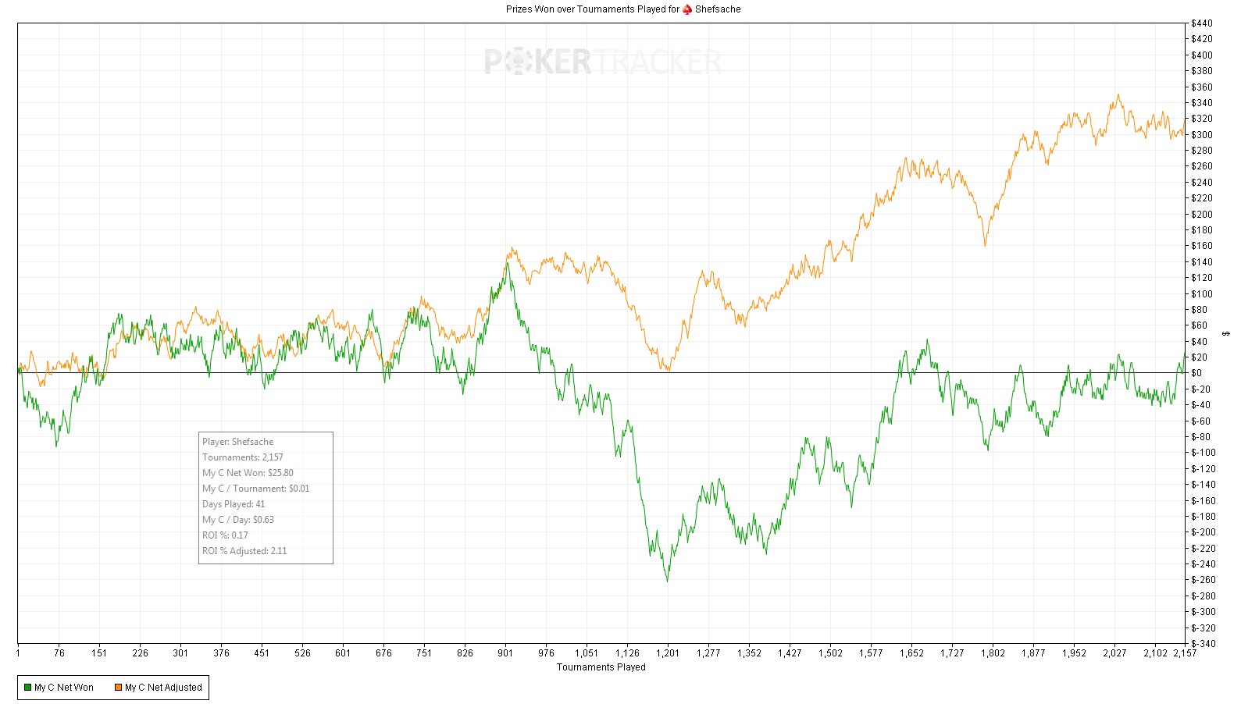Click 'Days Played: 41' stat
This screenshot has height=704, width=1241.
(x=234, y=504)
